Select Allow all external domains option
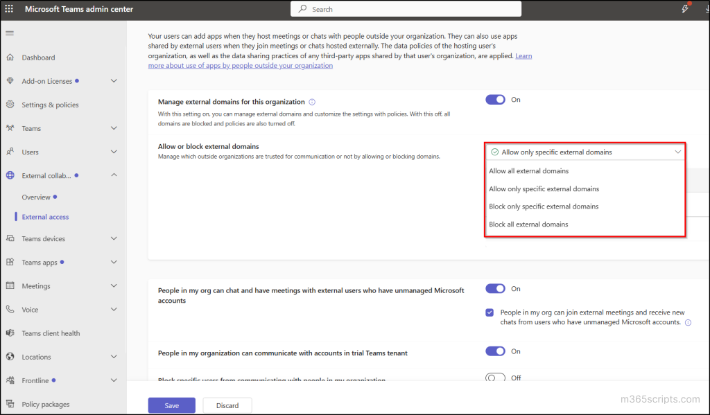 (x=585, y=171)
